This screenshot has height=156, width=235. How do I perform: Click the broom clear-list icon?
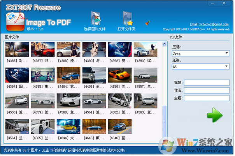click(x=148, y=23)
